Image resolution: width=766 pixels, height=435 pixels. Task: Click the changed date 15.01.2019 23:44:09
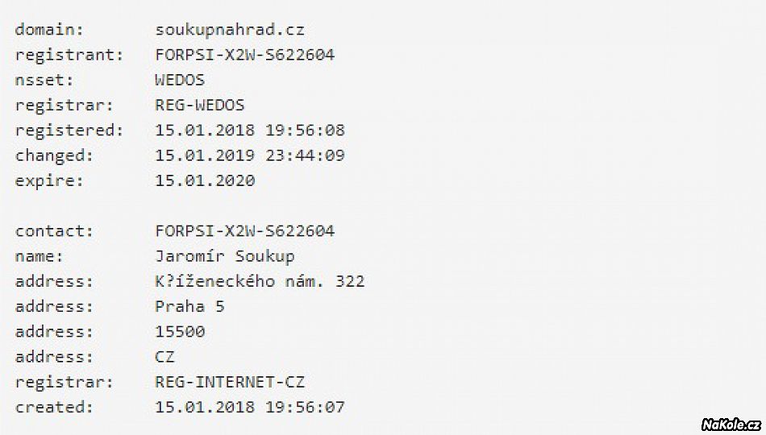250,155
